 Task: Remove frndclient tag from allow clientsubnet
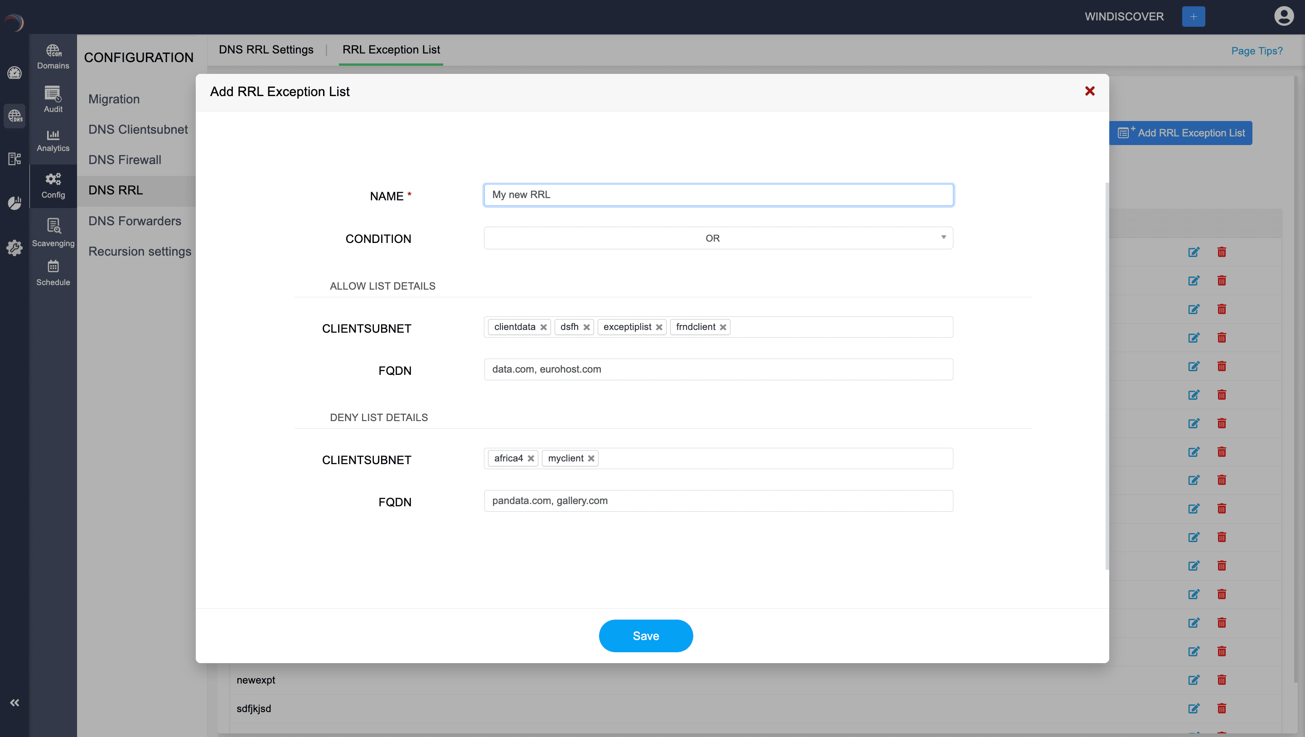point(723,327)
